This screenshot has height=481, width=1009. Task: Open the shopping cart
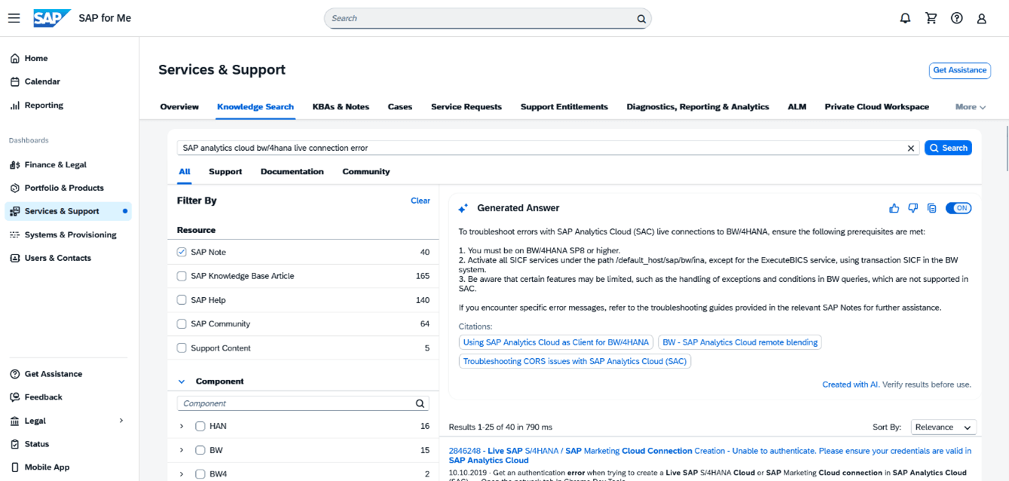[931, 18]
